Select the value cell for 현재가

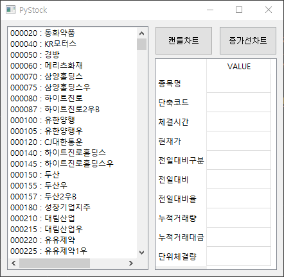(238, 141)
